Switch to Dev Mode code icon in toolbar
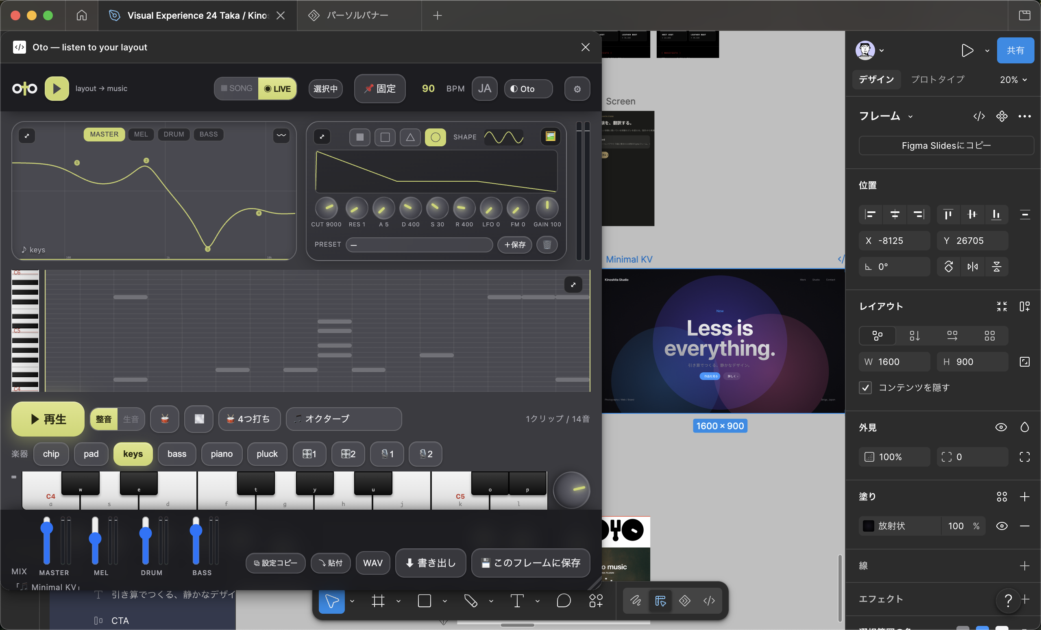This screenshot has width=1041, height=630. [x=709, y=600]
